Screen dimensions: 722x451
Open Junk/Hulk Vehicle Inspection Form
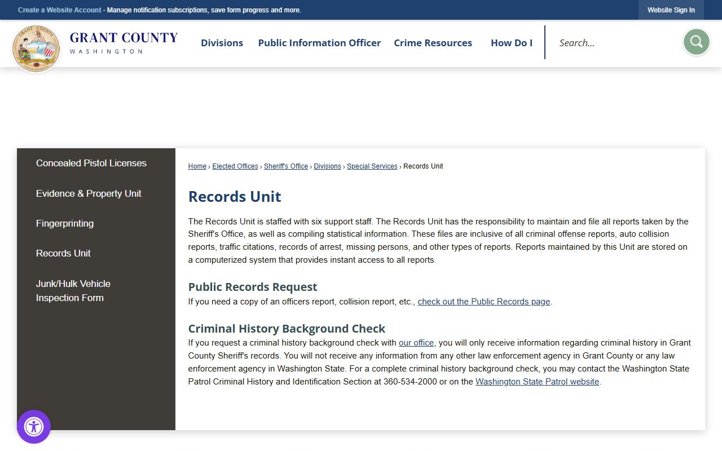pos(73,290)
